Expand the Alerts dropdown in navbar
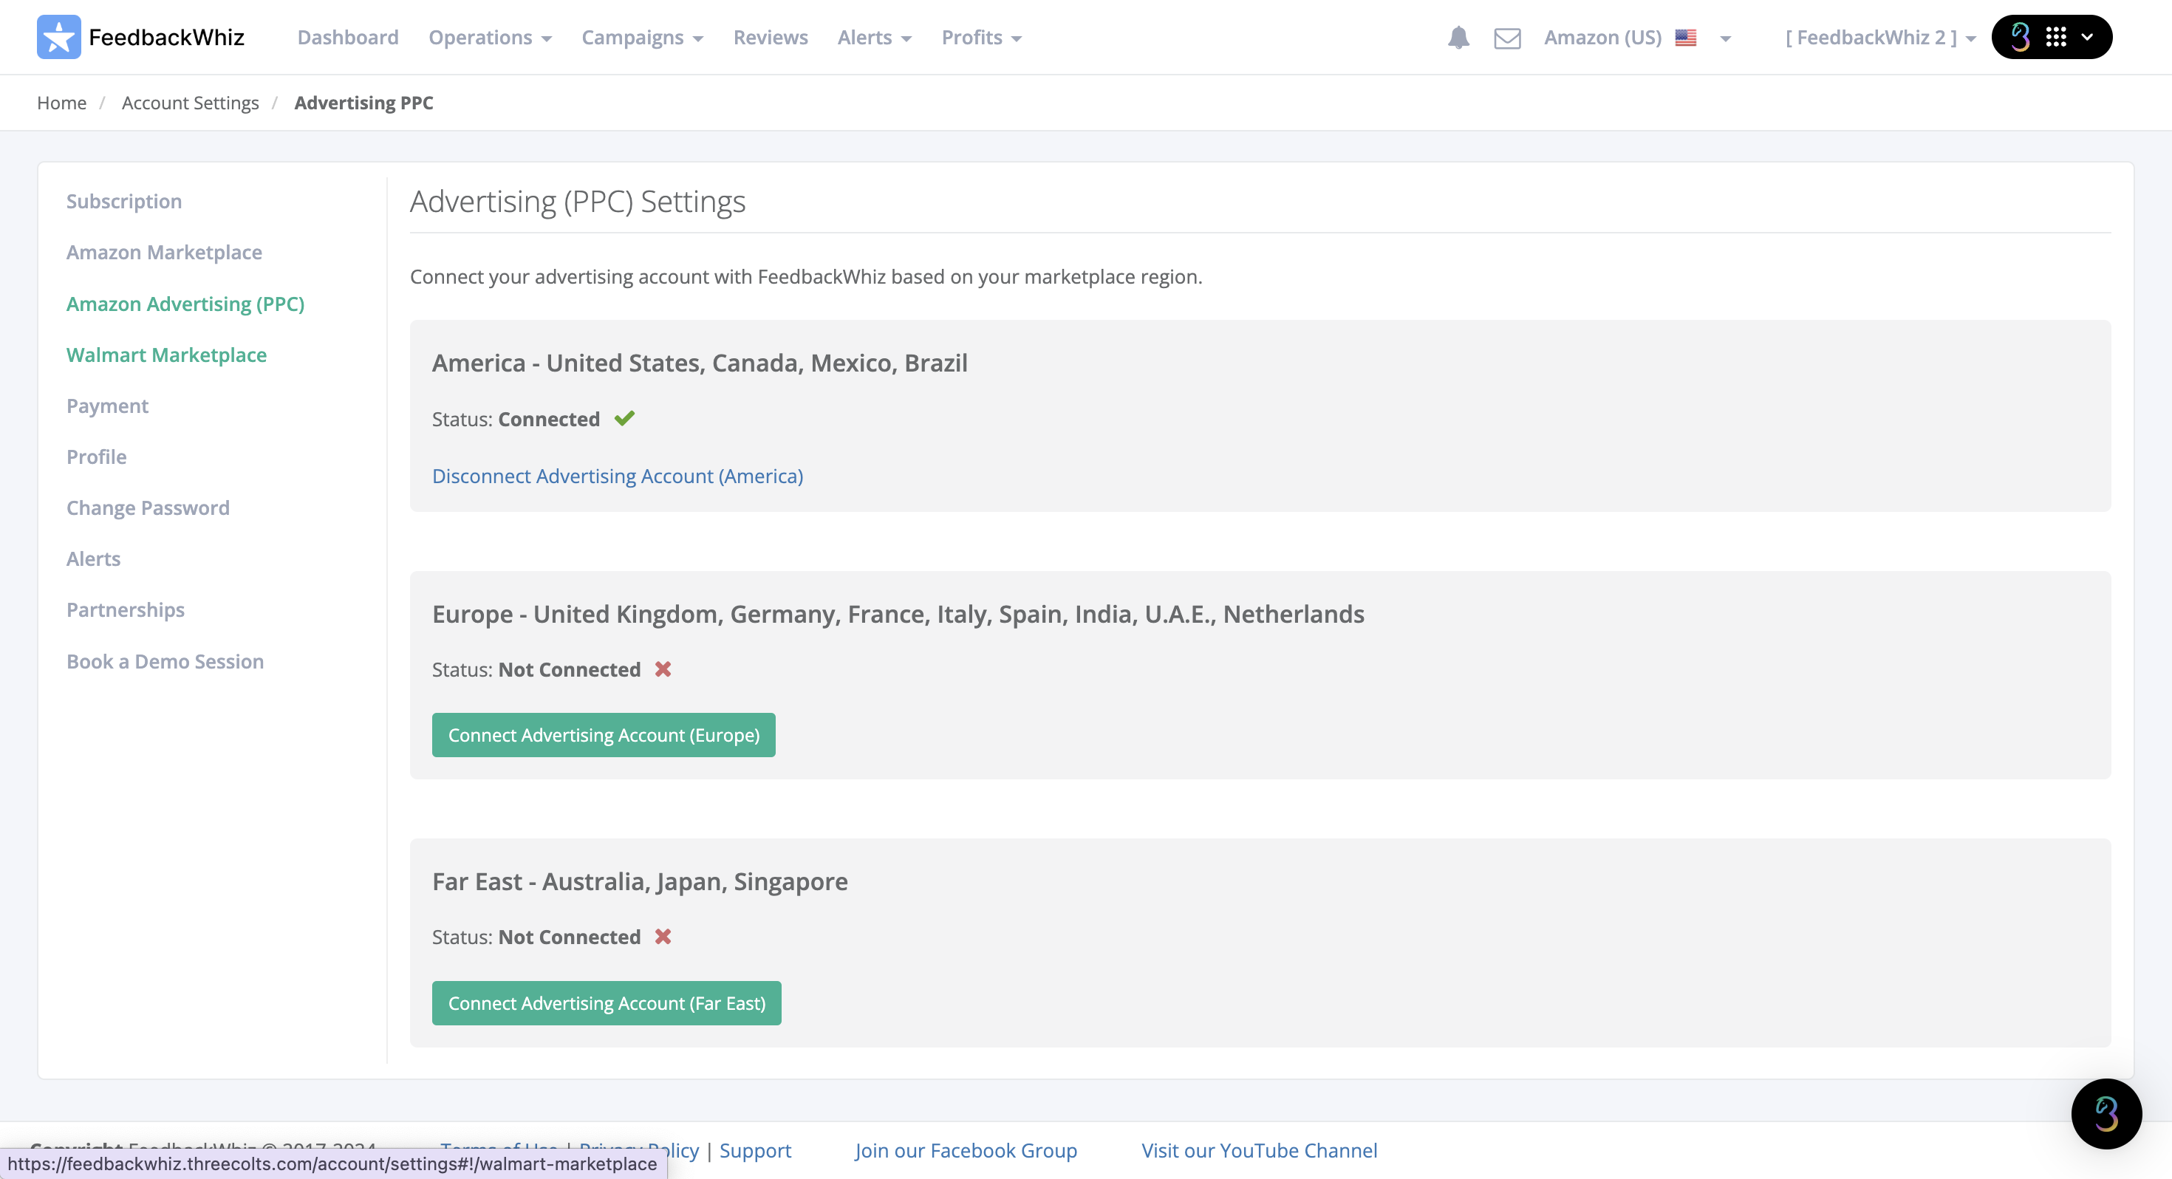Viewport: 2172px width, 1179px height. click(x=875, y=37)
